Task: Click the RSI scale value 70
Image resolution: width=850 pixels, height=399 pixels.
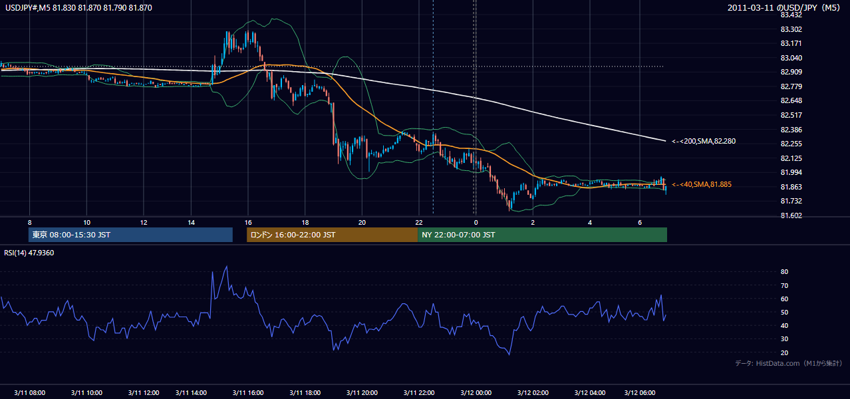Action: tap(784, 285)
